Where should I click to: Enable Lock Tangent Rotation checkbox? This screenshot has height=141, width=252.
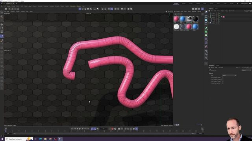coord(222,79)
